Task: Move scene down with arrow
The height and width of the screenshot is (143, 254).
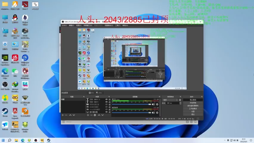Action: 74,115
